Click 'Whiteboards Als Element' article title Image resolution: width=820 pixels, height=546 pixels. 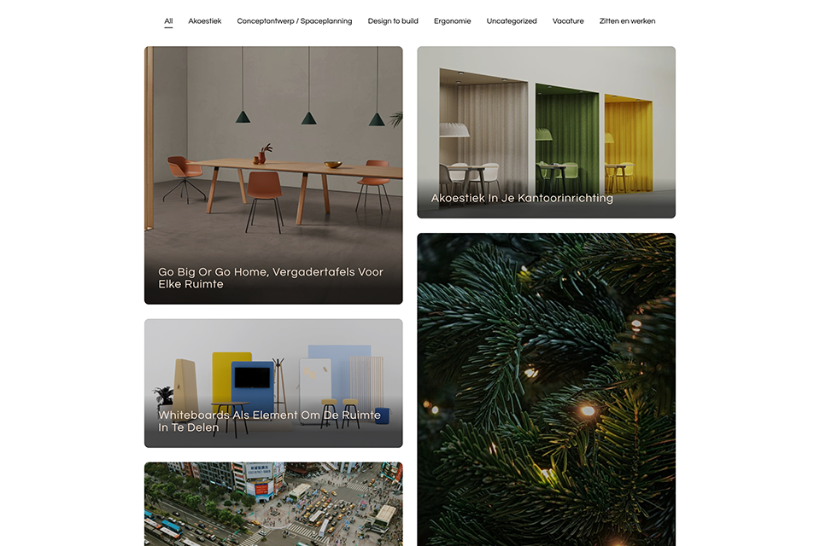pyautogui.click(x=269, y=421)
